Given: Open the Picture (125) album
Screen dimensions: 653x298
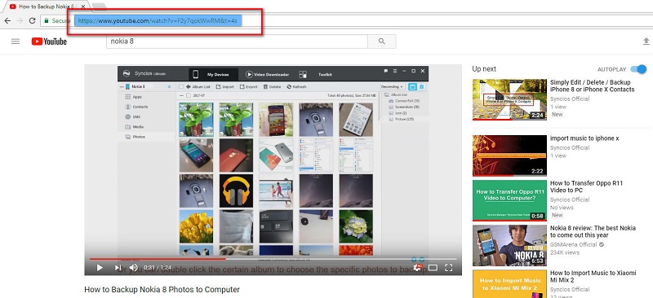Looking at the screenshot, I should (x=402, y=120).
